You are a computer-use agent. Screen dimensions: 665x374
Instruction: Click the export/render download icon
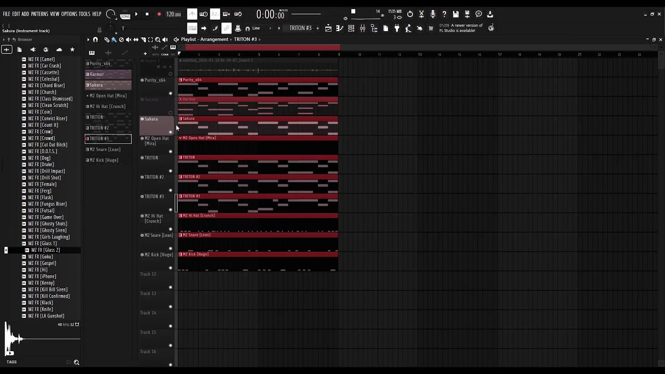coord(490,14)
